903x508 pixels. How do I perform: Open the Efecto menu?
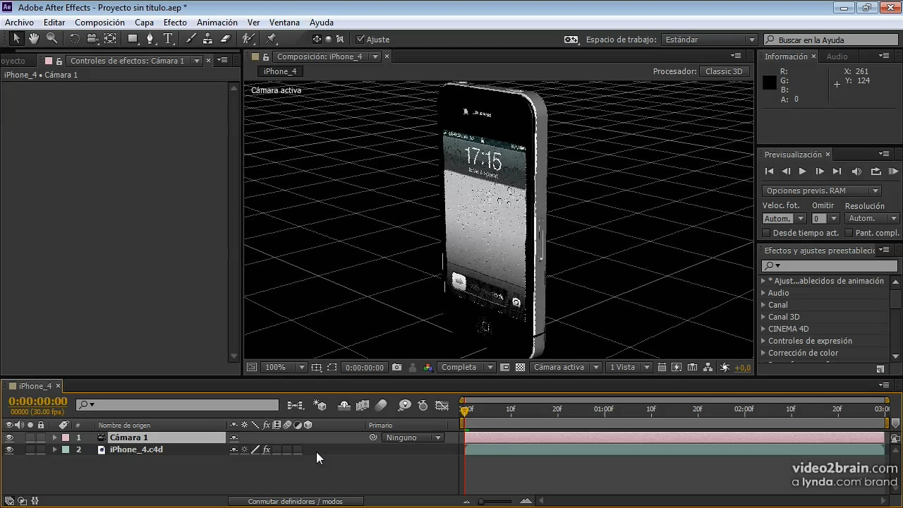click(x=175, y=23)
